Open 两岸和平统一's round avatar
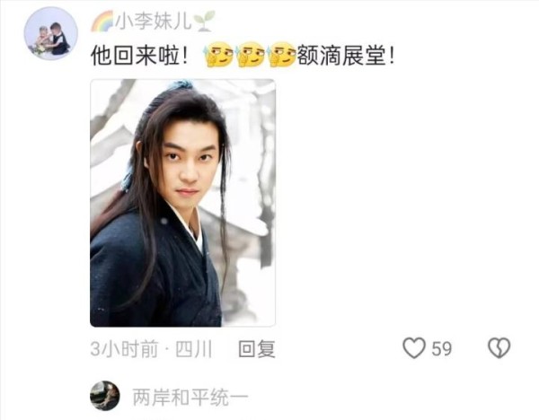This screenshot has width=539, height=420. (x=105, y=396)
